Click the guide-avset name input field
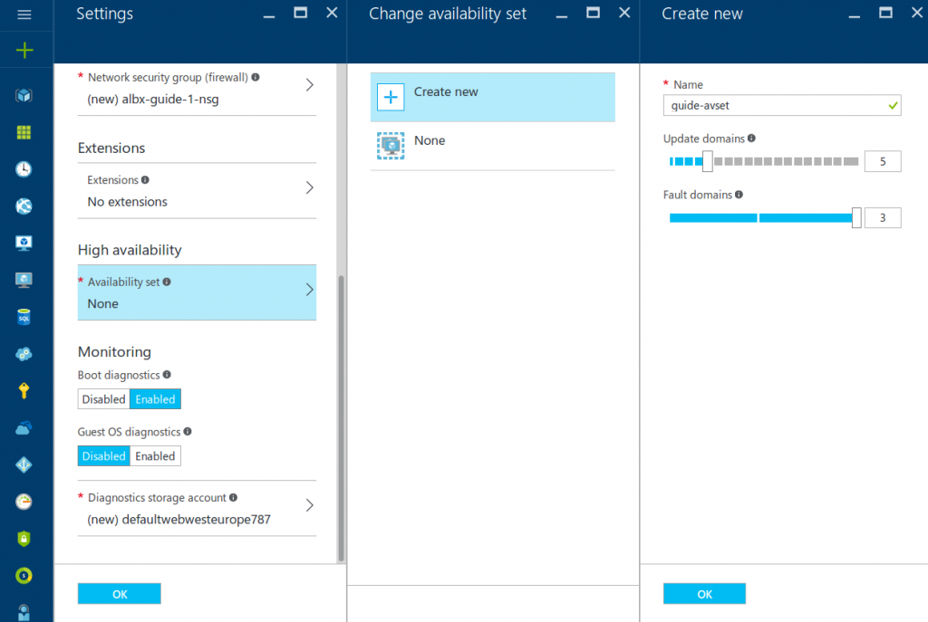The width and height of the screenshot is (928, 622). [x=781, y=105]
